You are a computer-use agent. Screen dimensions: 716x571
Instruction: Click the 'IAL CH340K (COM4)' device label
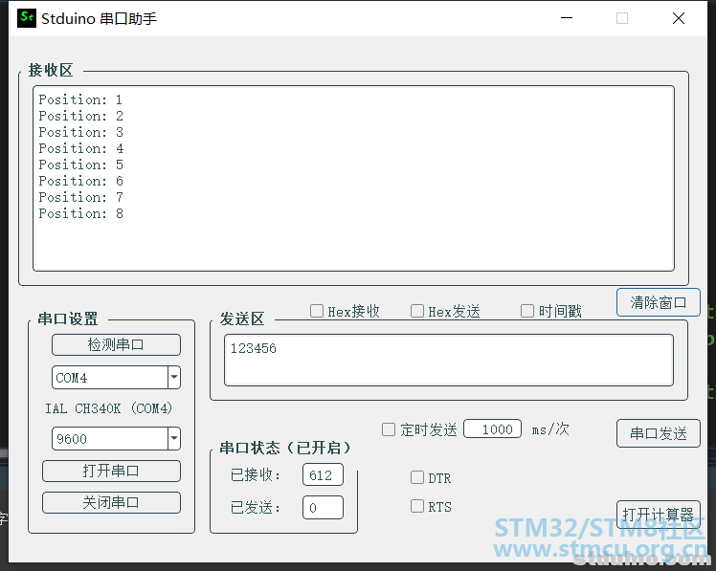coord(109,408)
